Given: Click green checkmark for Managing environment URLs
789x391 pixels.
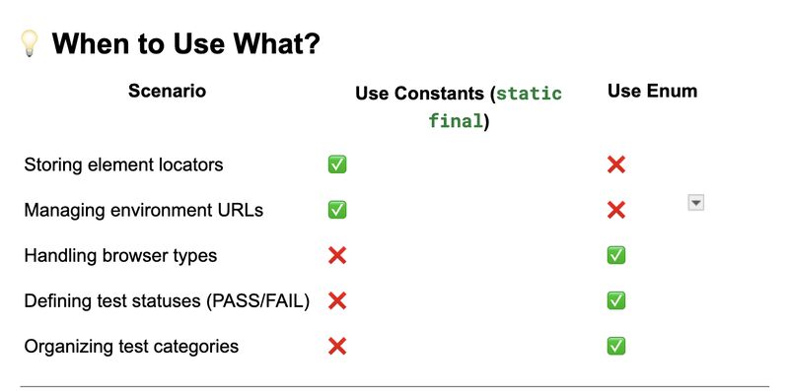Looking at the screenshot, I should click(x=337, y=210).
